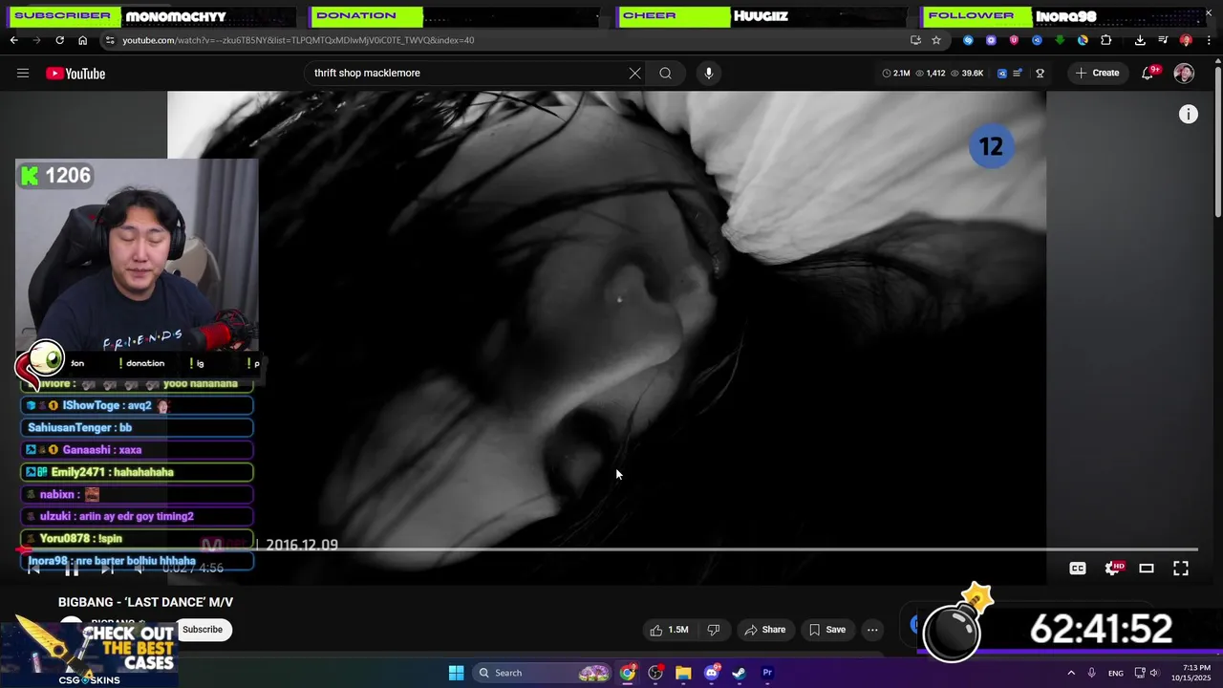Click the Share button

pyautogui.click(x=764, y=630)
